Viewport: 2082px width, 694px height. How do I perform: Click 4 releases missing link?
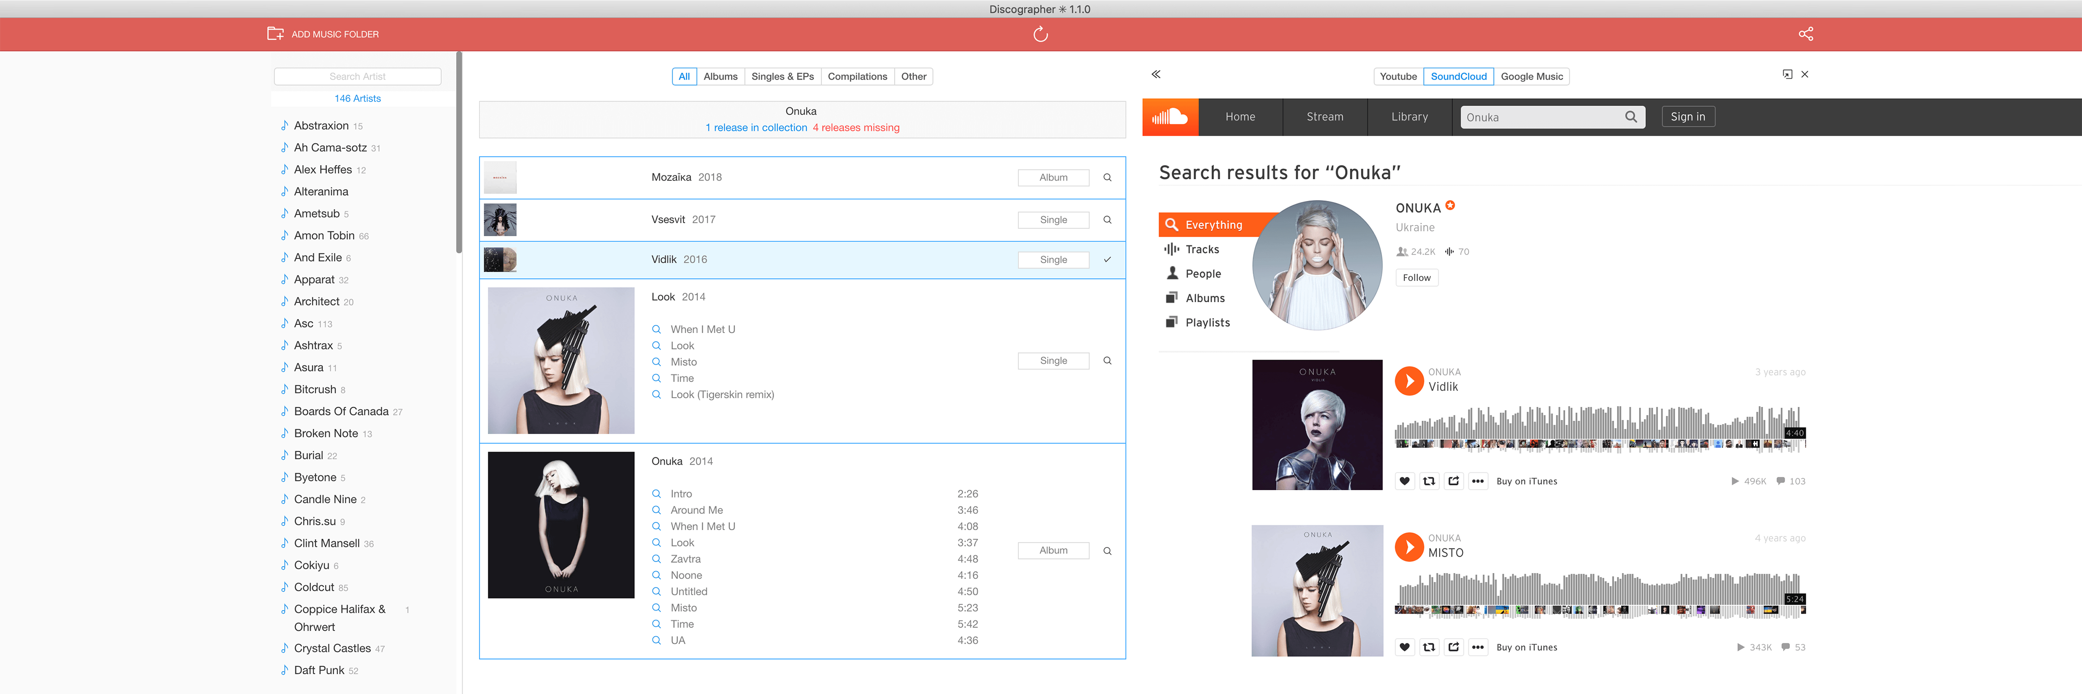click(856, 128)
